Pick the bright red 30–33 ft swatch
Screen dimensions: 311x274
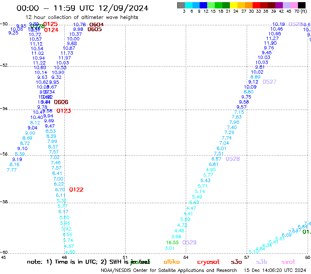pyautogui.click(x=256, y=5)
